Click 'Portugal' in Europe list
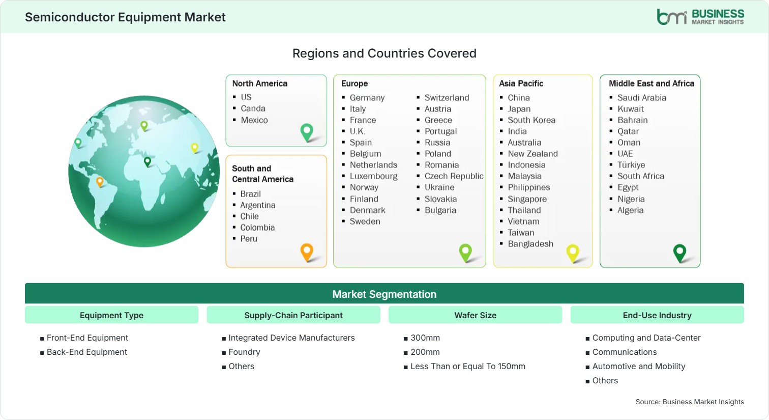Viewport: 769px width, 420px height. click(441, 131)
